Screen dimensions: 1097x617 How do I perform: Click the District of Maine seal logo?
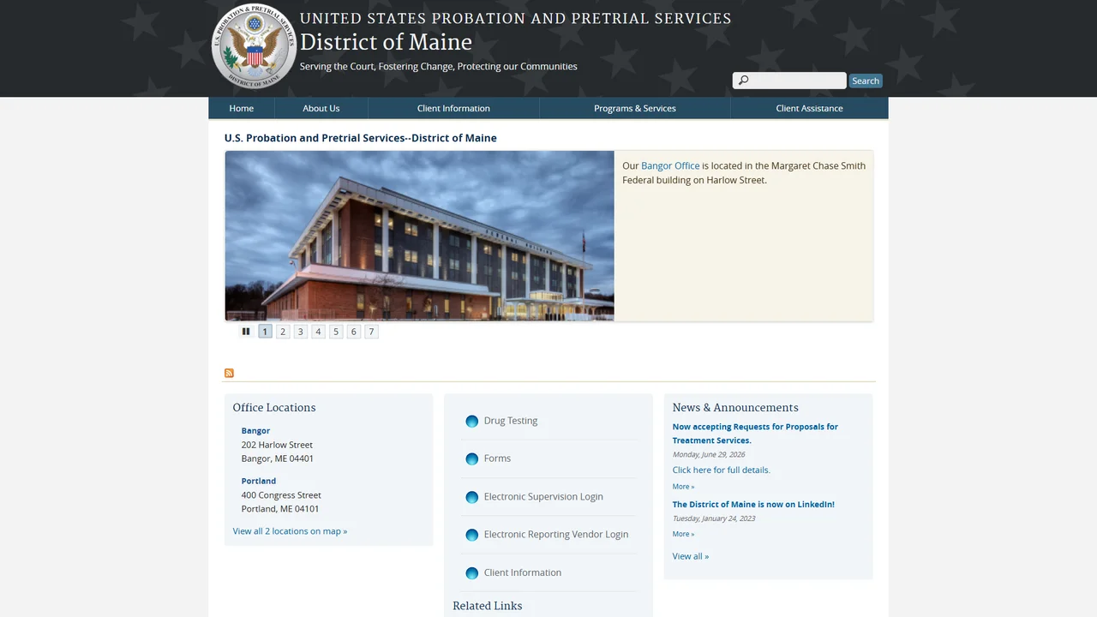[254, 46]
